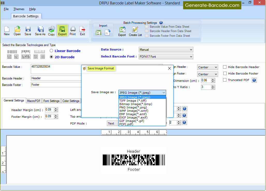
Task: Click into the Barcode Value field
Action: 56,69
